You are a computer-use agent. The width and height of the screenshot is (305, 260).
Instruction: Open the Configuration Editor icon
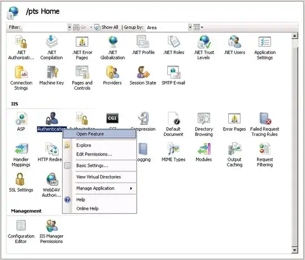point(21,231)
